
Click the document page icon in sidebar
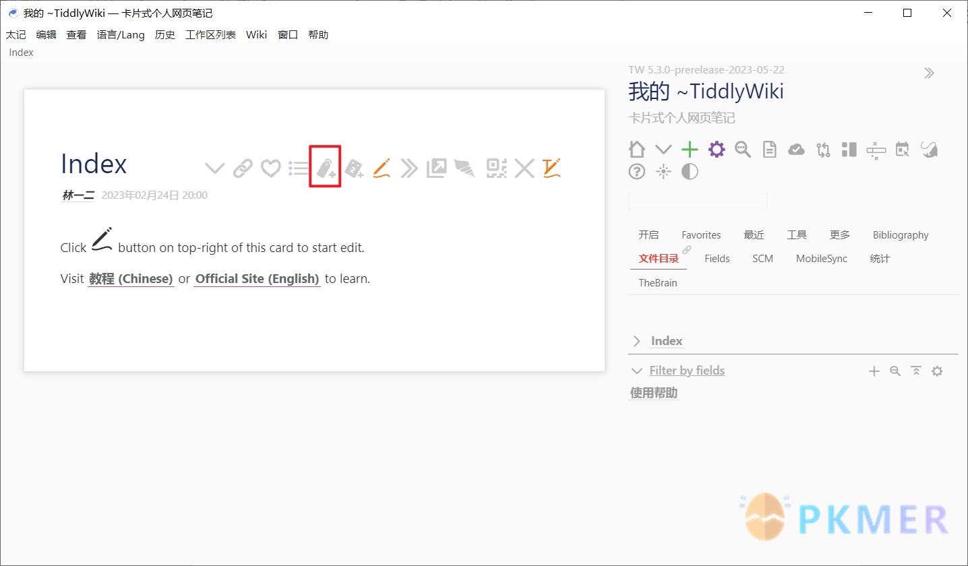pyautogui.click(x=770, y=149)
